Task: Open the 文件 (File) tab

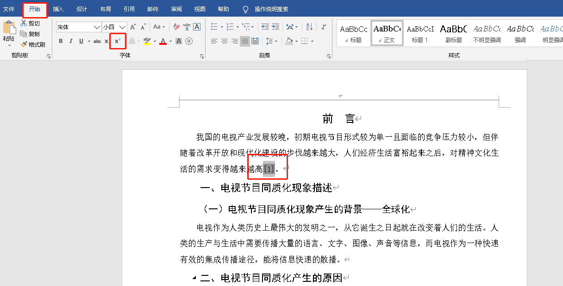Action: pos(9,9)
